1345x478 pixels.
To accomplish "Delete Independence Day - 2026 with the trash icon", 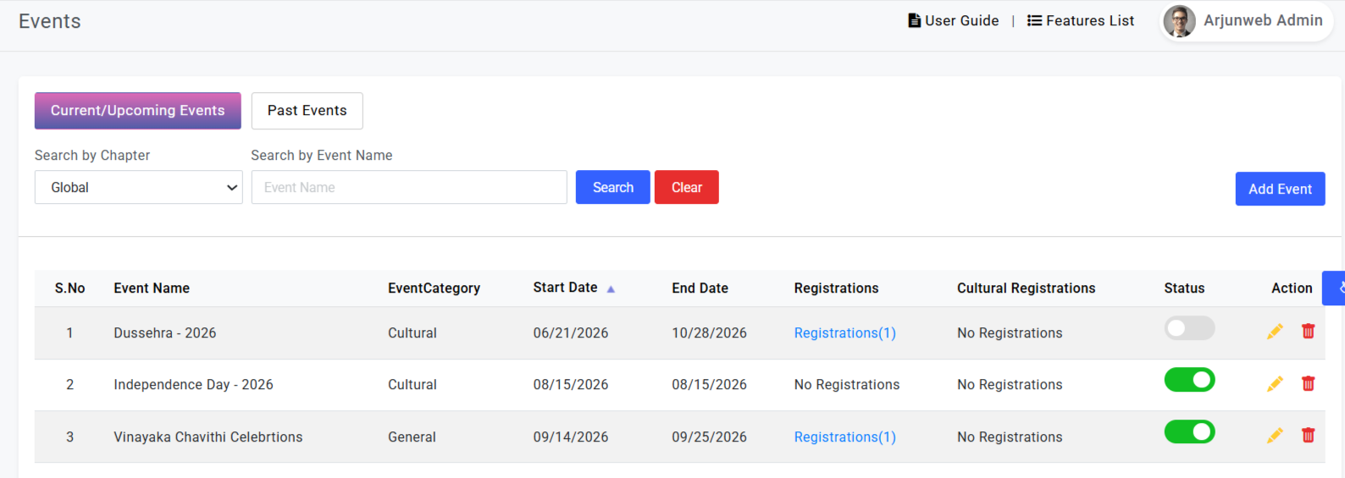I will pos(1308,383).
